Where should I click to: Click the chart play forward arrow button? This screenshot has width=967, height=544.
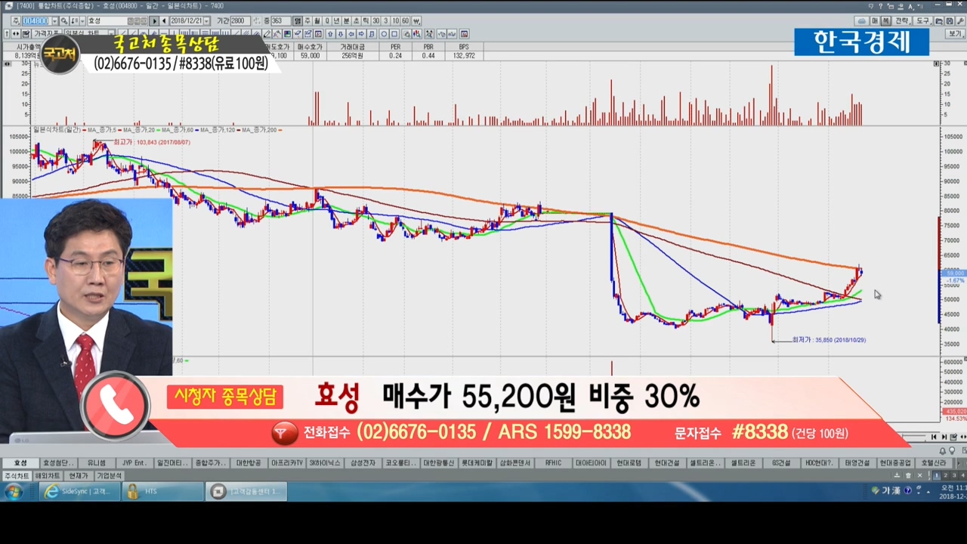[x=154, y=20]
